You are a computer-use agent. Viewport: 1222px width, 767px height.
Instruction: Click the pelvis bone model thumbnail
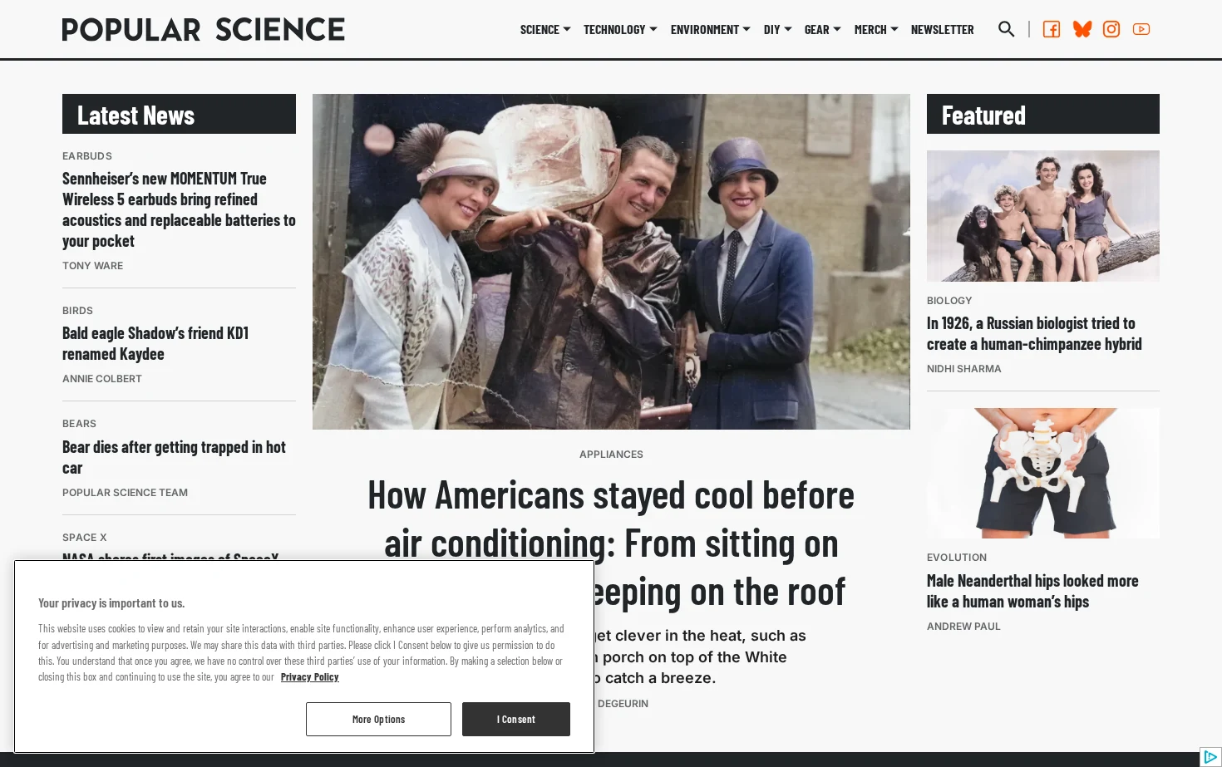click(1043, 473)
